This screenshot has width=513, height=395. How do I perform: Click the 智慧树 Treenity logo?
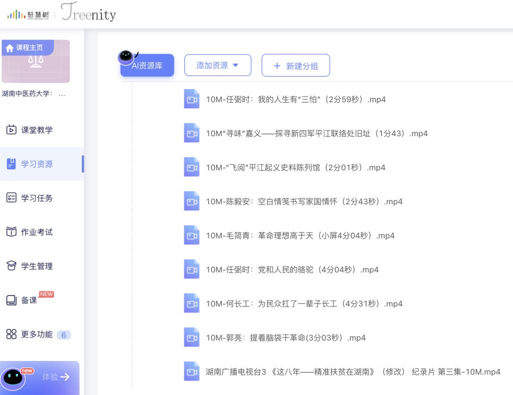tap(62, 14)
